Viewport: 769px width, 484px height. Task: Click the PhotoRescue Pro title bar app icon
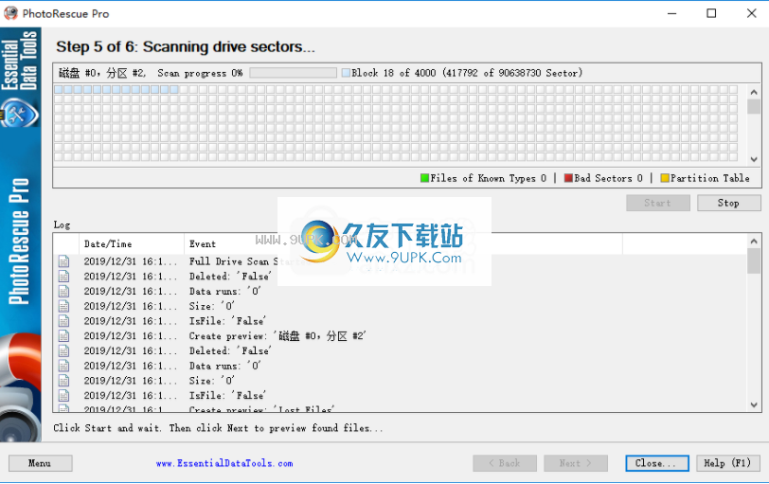[10, 13]
